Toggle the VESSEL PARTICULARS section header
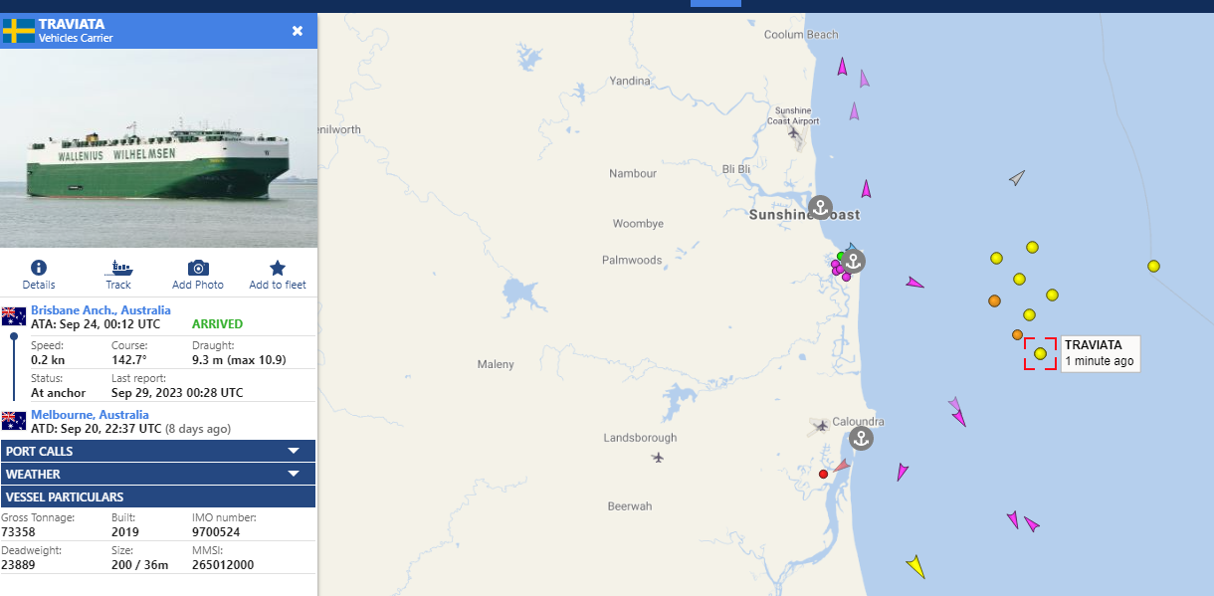Image resolution: width=1214 pixels, height=596 pixels. [x=158, y=497]
